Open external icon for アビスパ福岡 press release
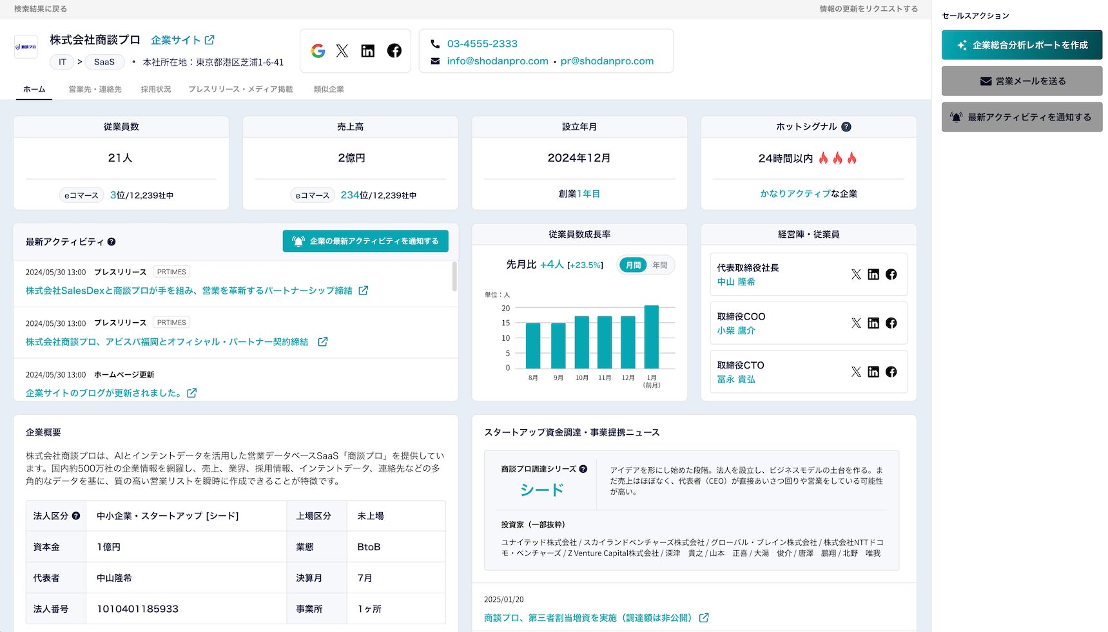 point(323,341)
